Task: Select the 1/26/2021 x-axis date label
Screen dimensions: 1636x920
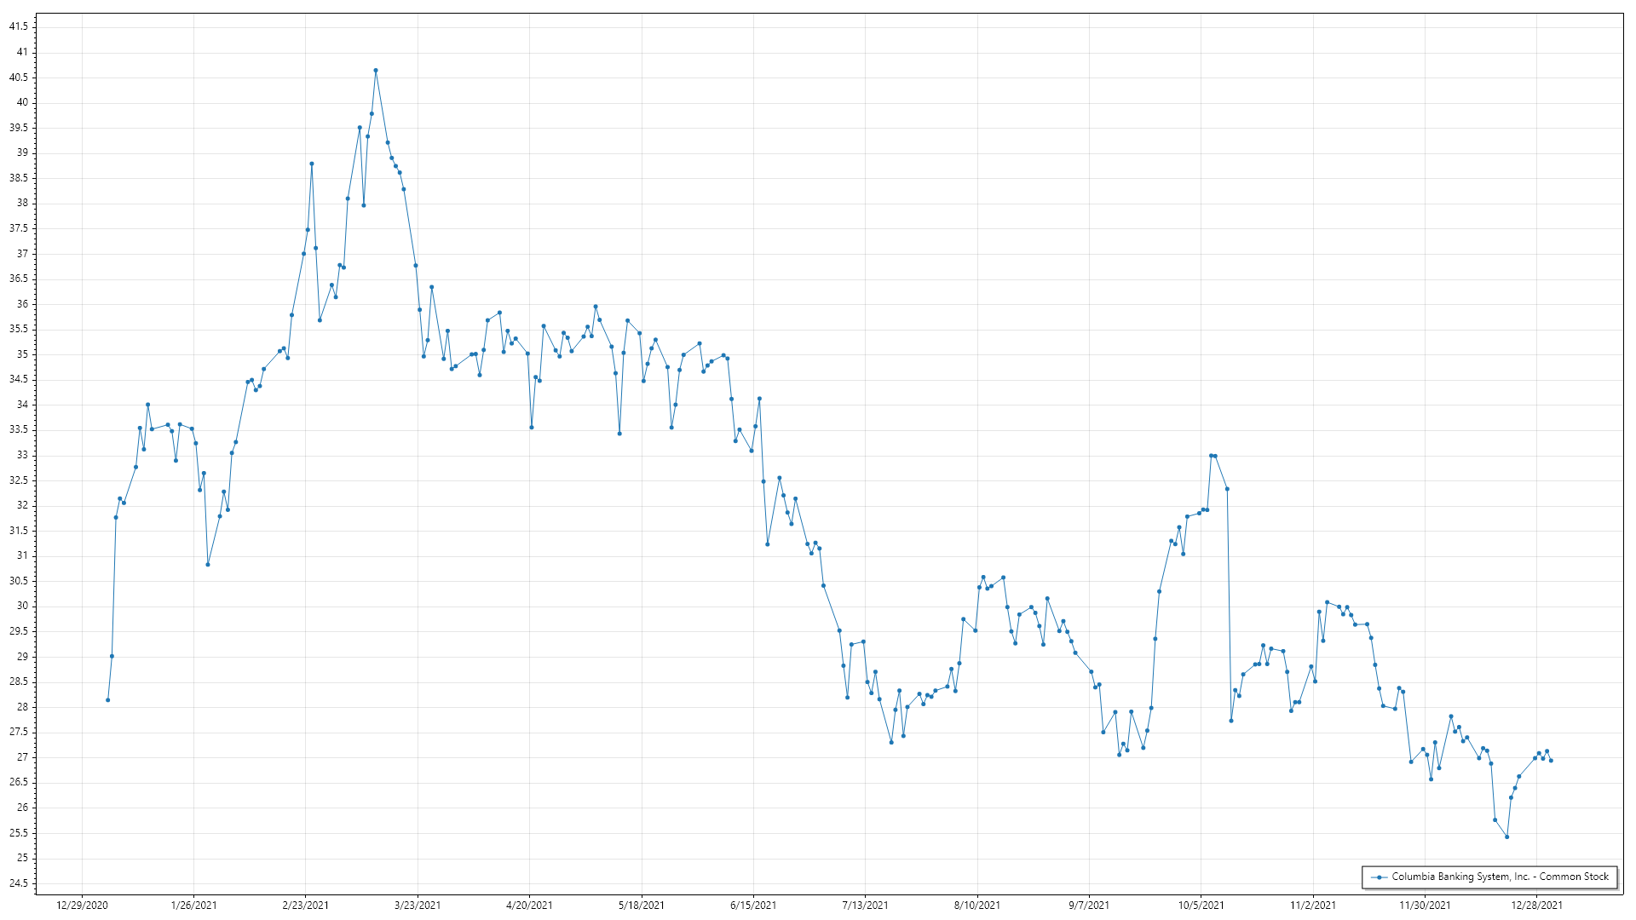Action: [194, 905]
